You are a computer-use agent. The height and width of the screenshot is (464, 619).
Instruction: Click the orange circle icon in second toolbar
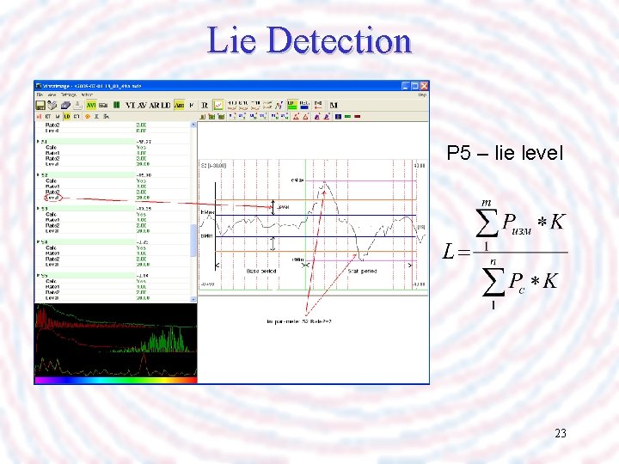pos(87,116)
